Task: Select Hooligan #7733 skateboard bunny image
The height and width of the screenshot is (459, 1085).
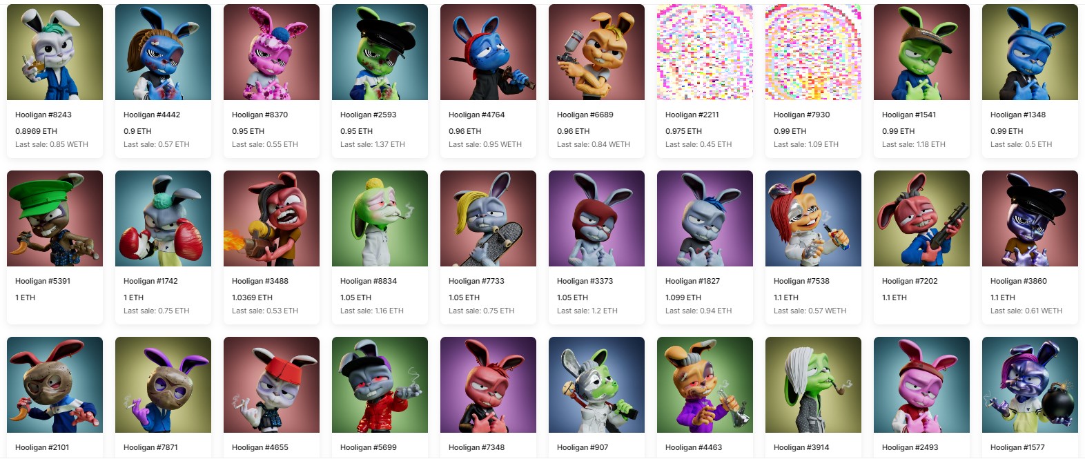Action: (488, 219)
